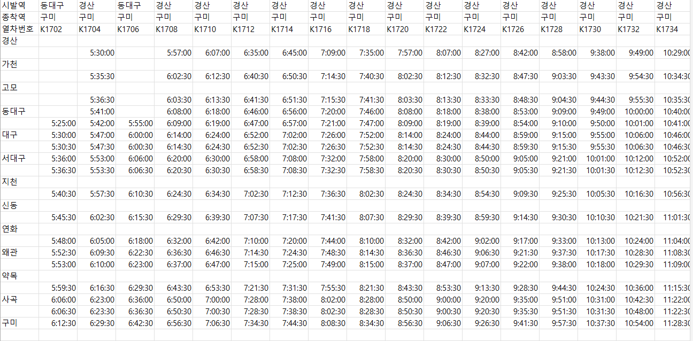Click train number cell K1704
693x341 pixels.
[97, 29]
